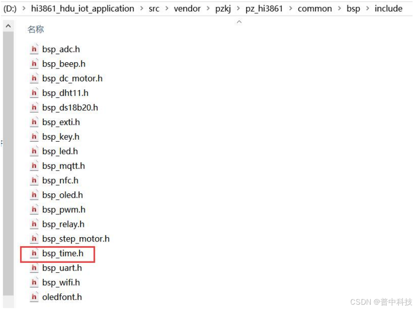
Task: Click the bsp_mqtt.h file icon
Action: pyautogui.click(x=34, y=166)
